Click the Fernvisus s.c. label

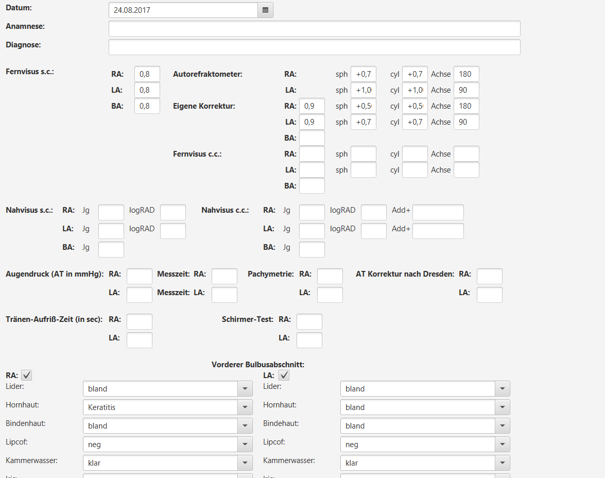pyautogui.click(x=30, y=72)
